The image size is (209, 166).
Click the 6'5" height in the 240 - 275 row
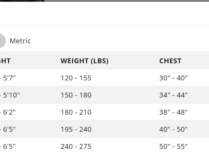(9, 146)
